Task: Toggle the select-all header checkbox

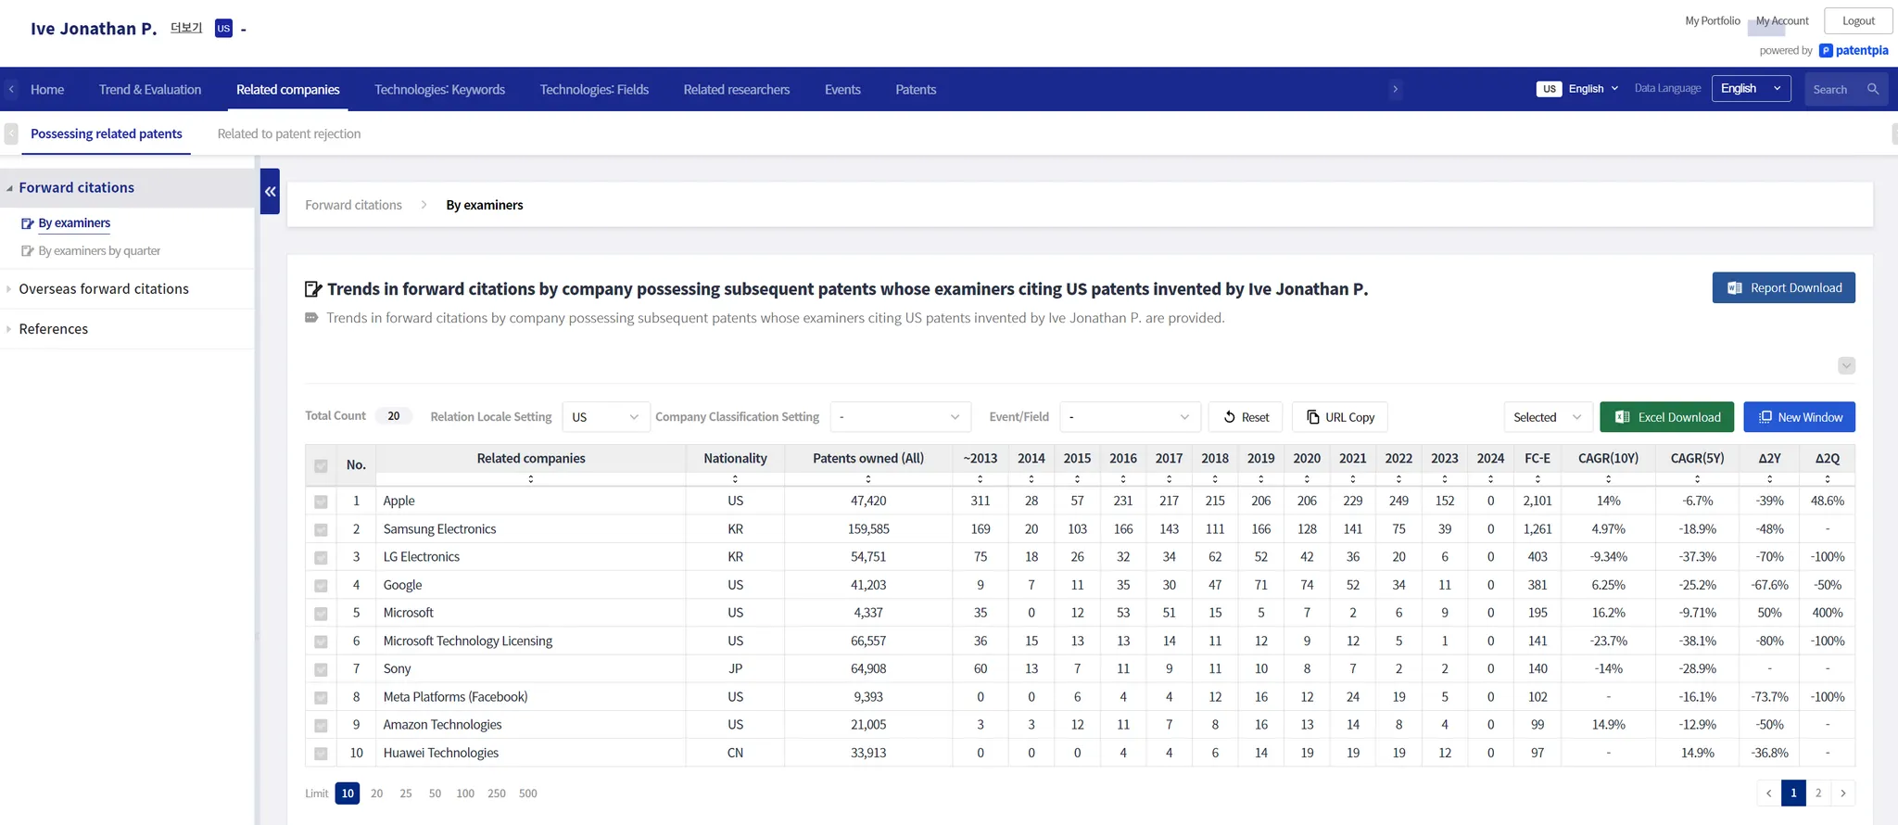Action: (321, 465)
